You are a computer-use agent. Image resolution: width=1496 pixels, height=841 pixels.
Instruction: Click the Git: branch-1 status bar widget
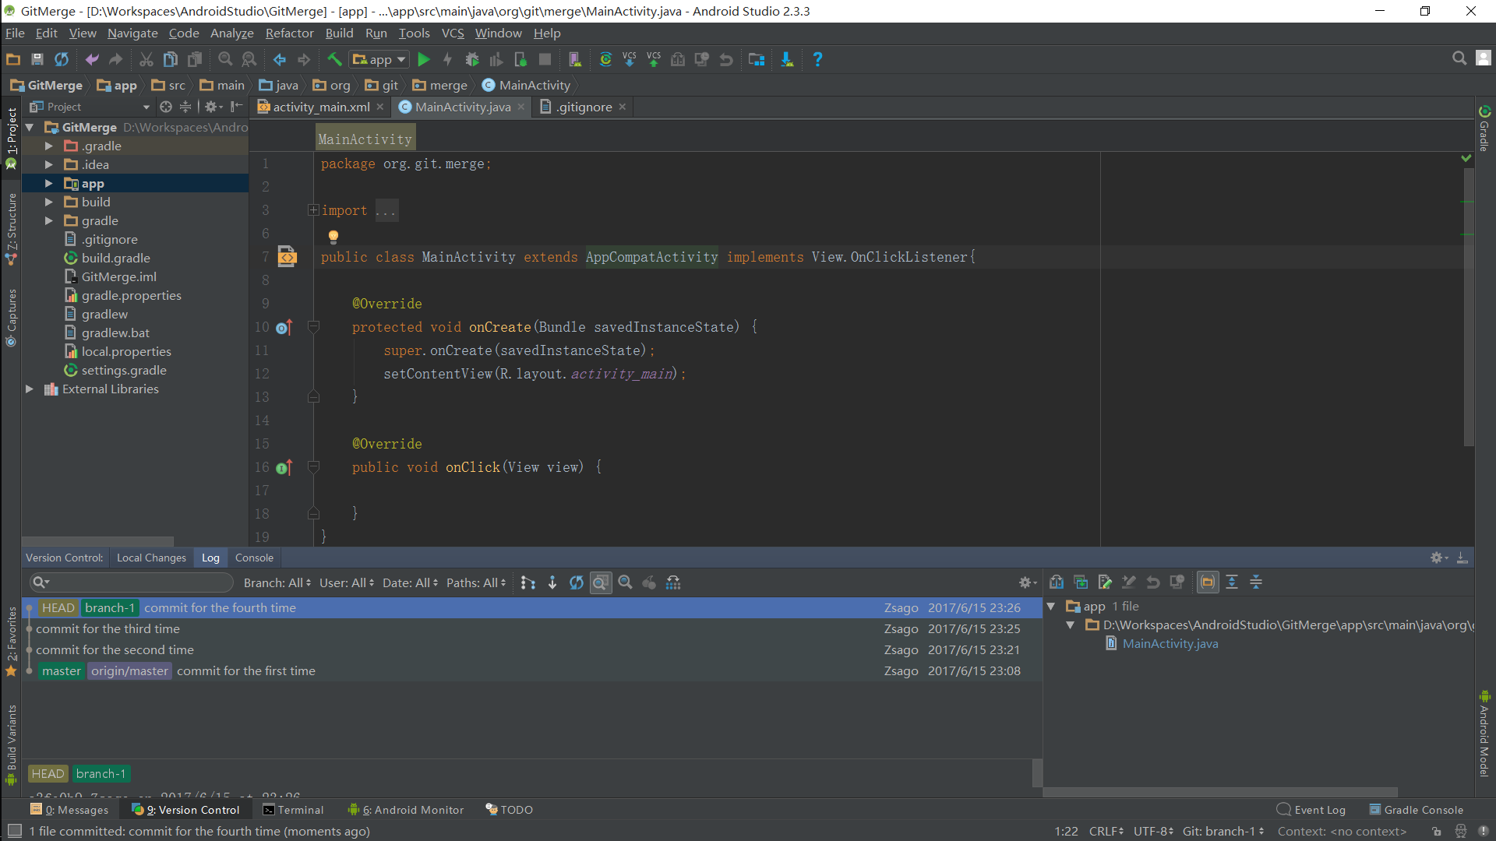(1223, 831)
